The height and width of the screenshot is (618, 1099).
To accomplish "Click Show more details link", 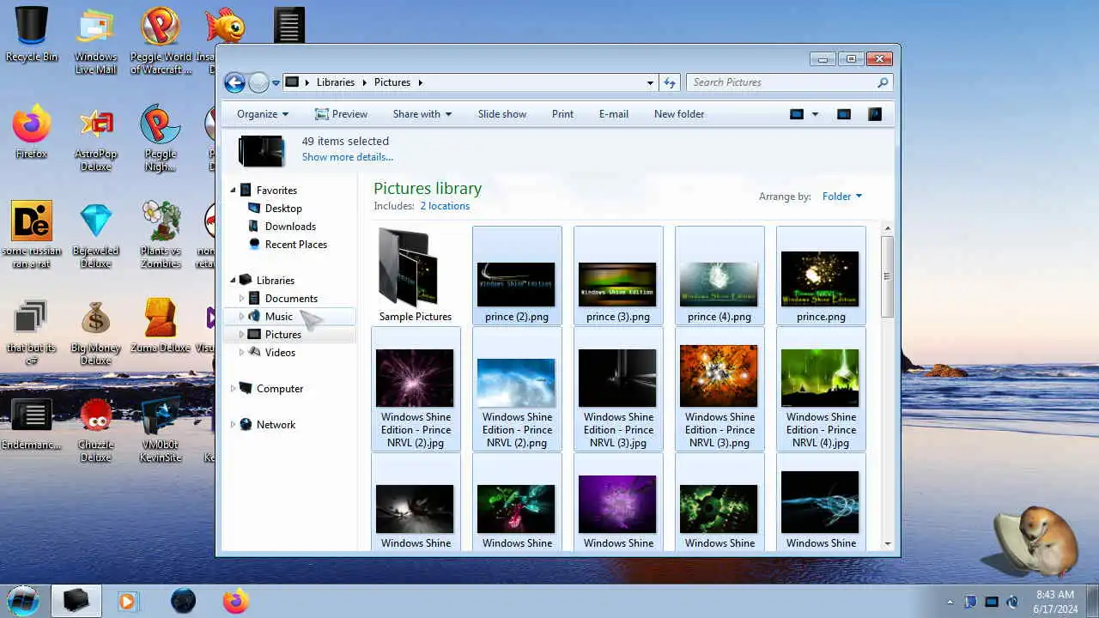I will (x=348, y=157).
